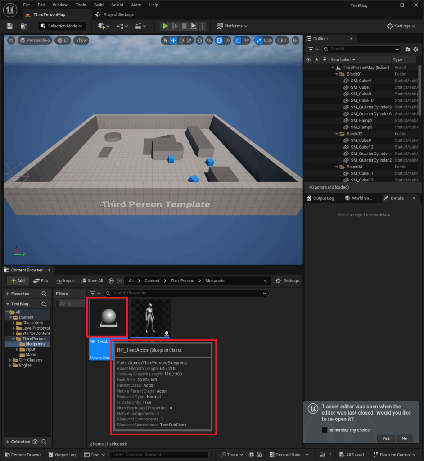Open the Content Drawer
The width and height of the screenshot is (424, 461).
[23, 455]
